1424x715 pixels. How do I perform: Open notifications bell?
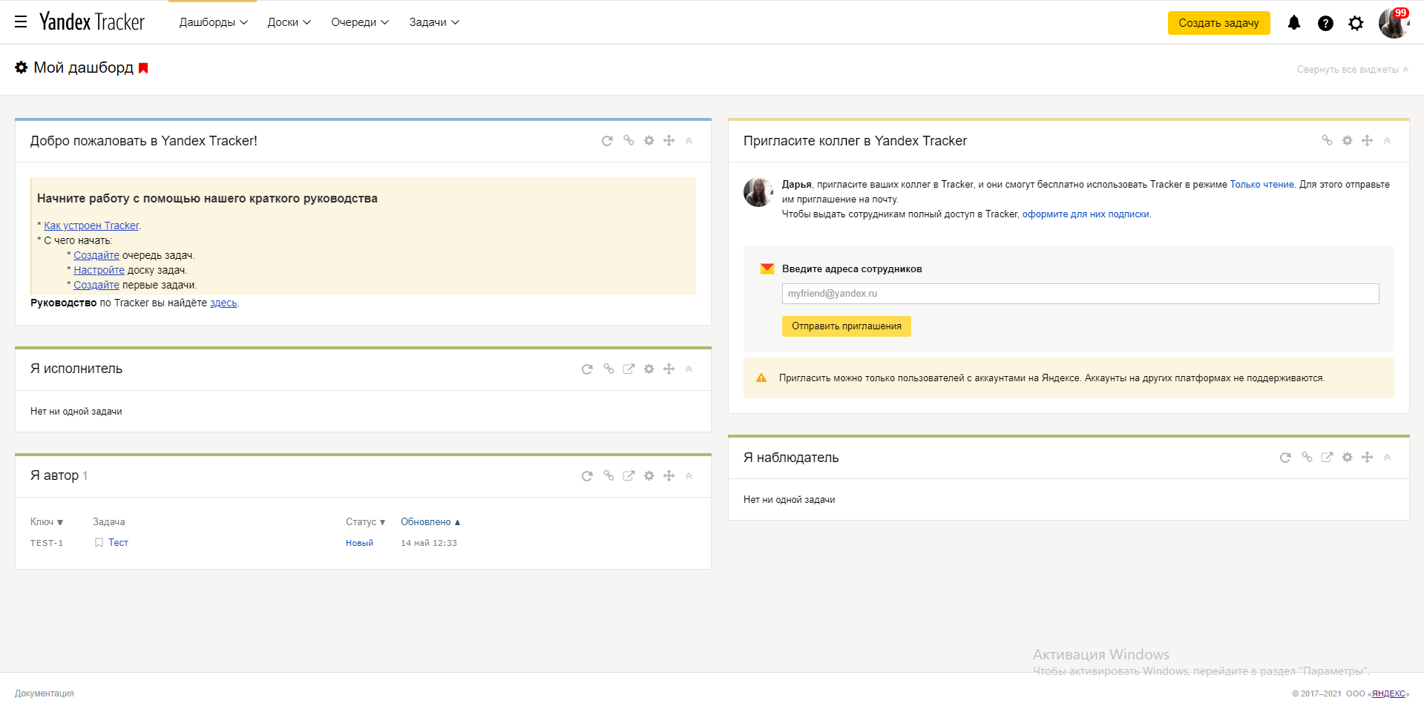tap(1294, 23)
